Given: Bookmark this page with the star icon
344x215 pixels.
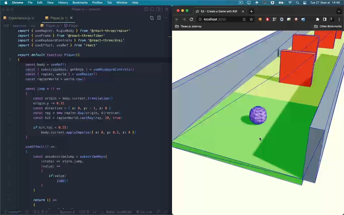Looking at the screenshot, I should point(251,19).
